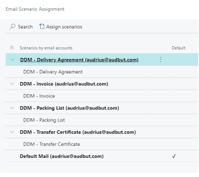Open the three-dot menu on Delivery Agreement row

pos(160,60)
